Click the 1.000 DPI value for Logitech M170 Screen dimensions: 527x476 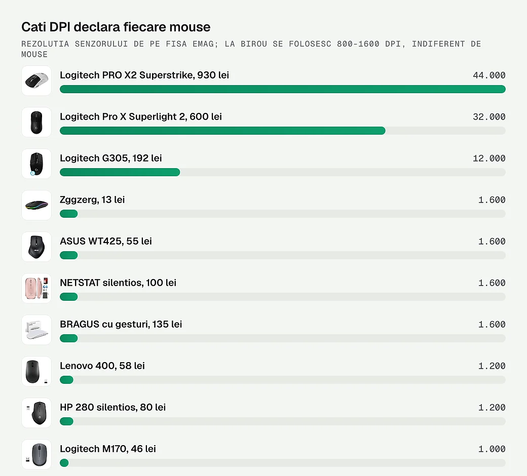(x=492, y=449)
